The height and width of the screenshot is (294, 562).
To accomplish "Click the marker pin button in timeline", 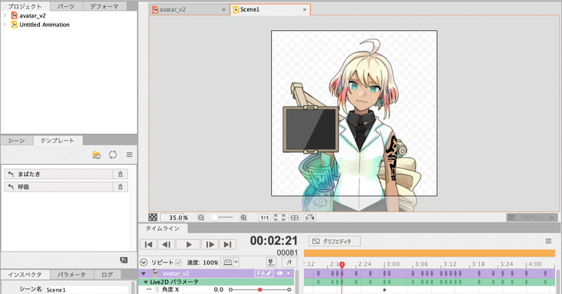I will point(271,262).
